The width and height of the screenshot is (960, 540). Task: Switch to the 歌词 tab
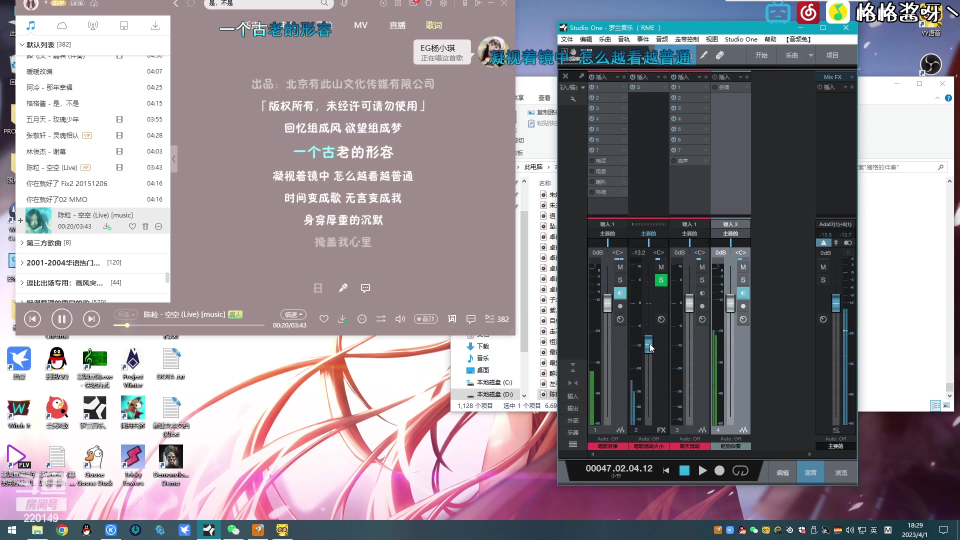434,25
